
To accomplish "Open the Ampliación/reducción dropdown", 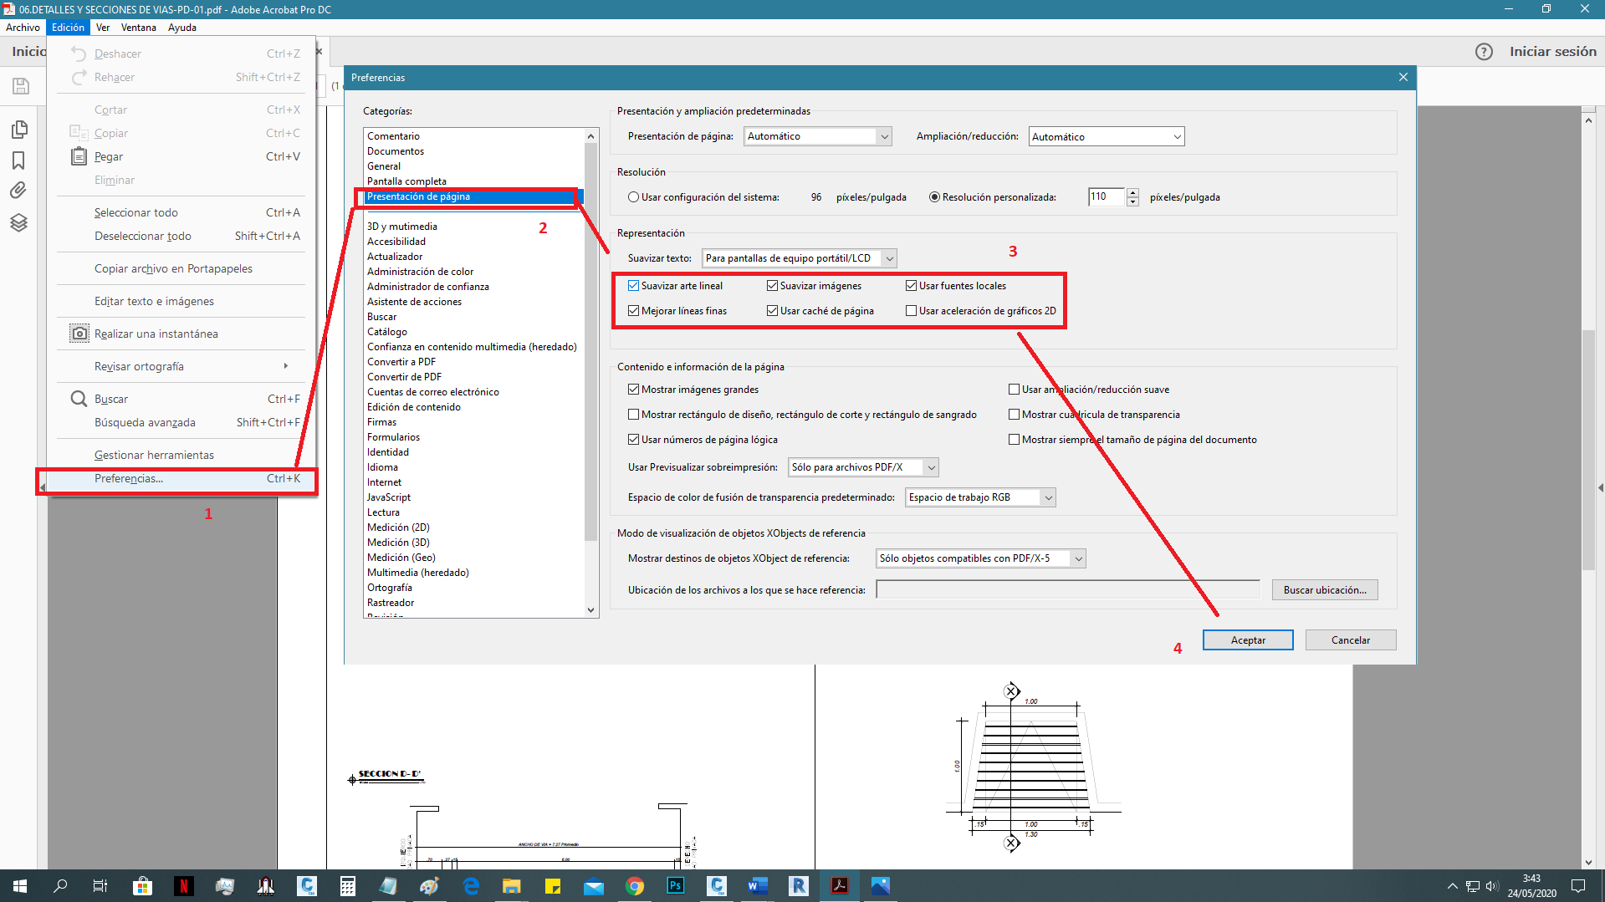I will pos(1177,135).
